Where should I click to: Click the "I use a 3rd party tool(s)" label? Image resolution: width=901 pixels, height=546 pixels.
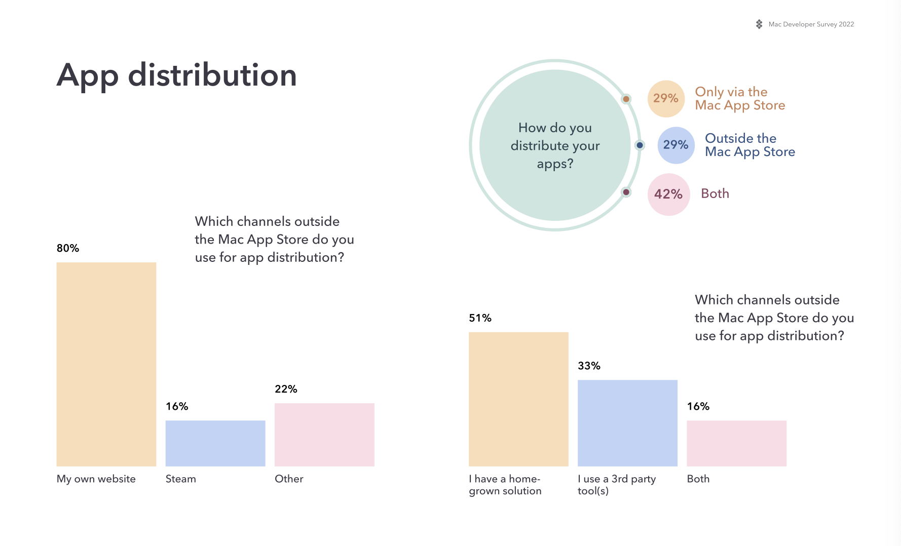pos(616,485)
